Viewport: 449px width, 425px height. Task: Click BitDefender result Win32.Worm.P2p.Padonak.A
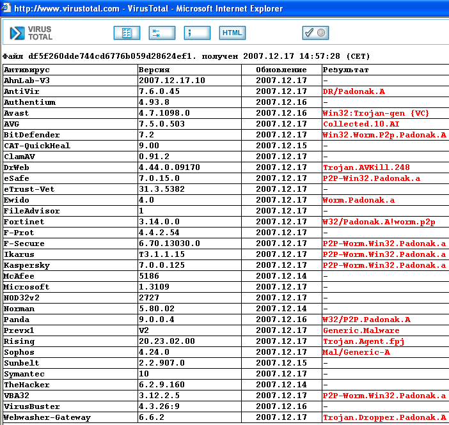pos(384,135)
